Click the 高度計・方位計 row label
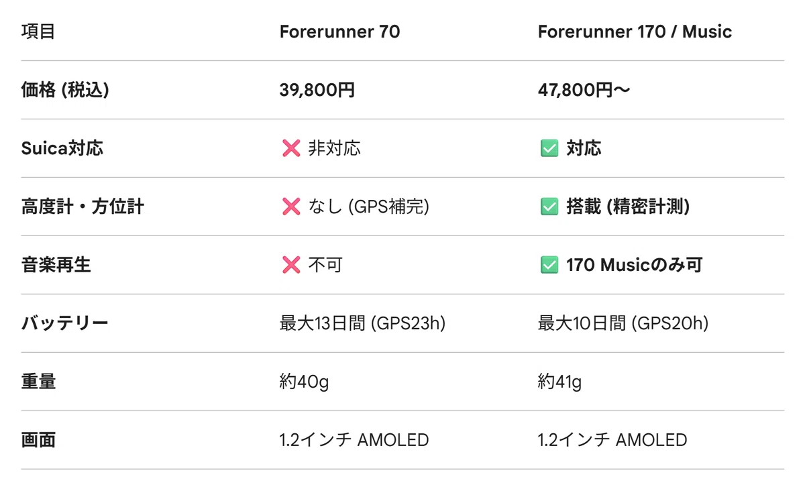 [x=83, y=207]
